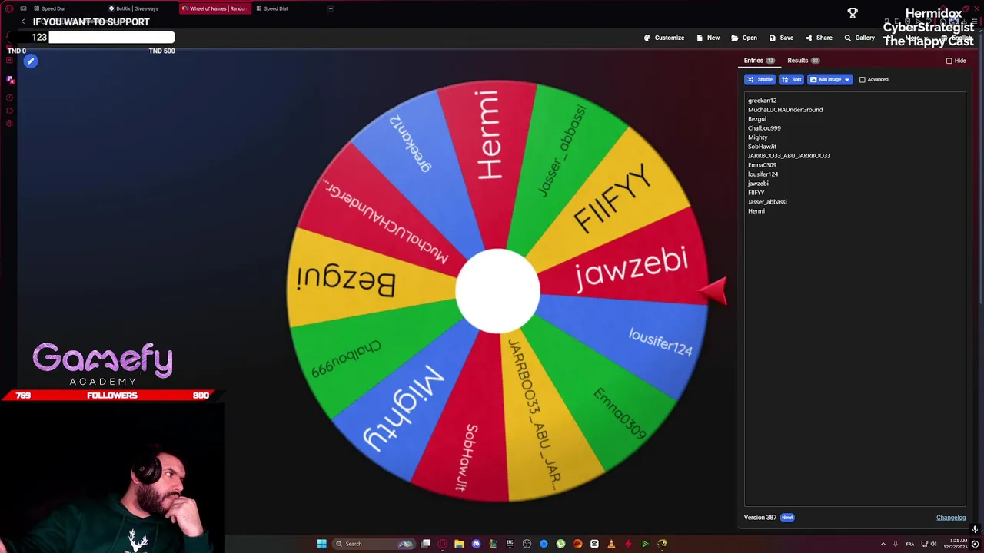This screenshot has height=553, width=984.
Task: Open the first Speed Dial tab
Action: click(50, 8)
